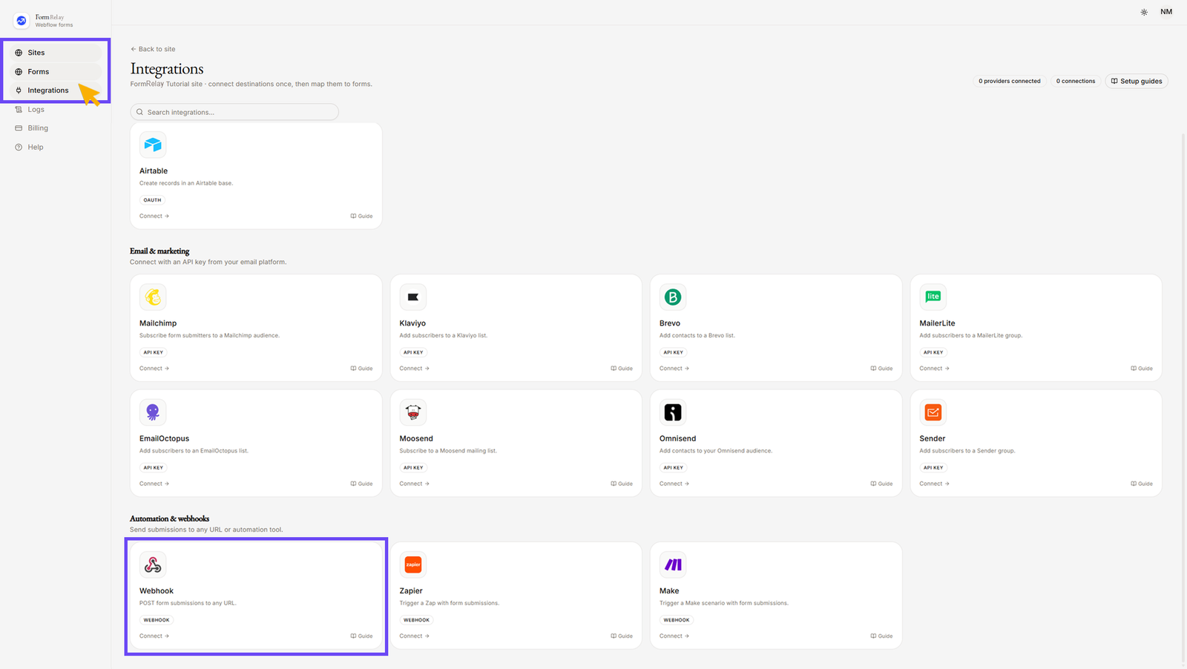Open Help in the sidebar
Screen dimensions: 1187x669
pos(56,148)
